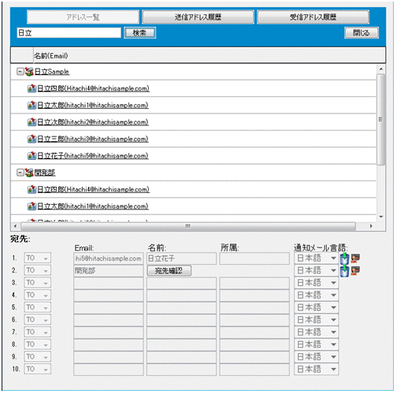Click the 宛先確認 button in row 2

tap(169, 270)
